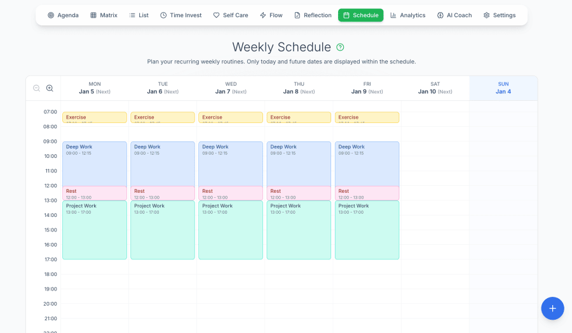Open Wednesday's Deep Work block
This screenshot has width=572, height=333.
[231, 164]
